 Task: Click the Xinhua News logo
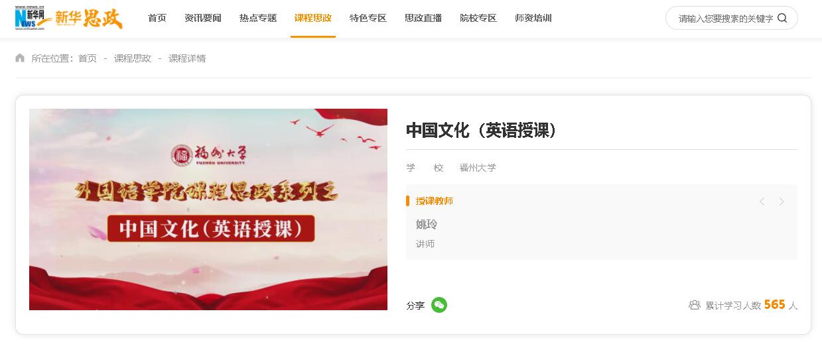tap(33, 17)
